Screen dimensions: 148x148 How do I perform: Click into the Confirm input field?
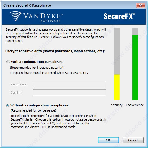click(69, 93)
